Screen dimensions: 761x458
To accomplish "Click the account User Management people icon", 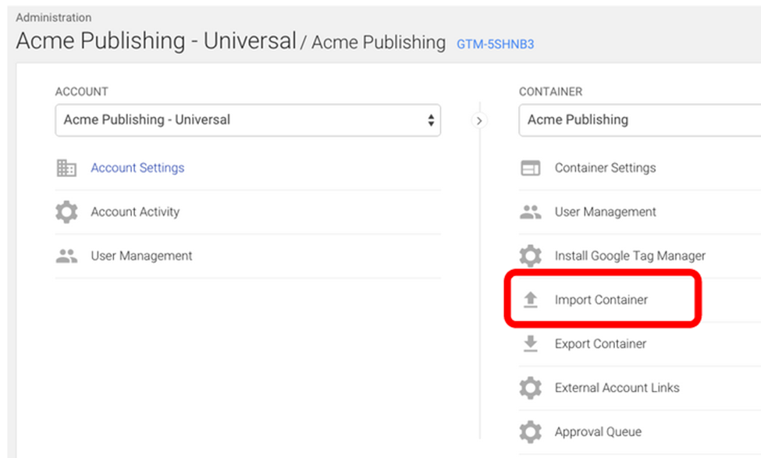I will 66,256.
